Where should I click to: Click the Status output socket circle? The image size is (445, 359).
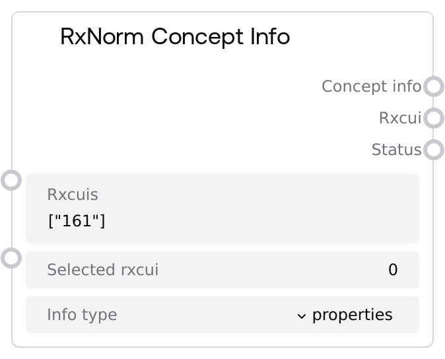click(x=433, y=150)
